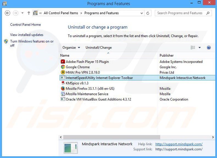Sort by the Name column header
The width and height of the screenshot is (217, 158).
click(x=65, y=56)
